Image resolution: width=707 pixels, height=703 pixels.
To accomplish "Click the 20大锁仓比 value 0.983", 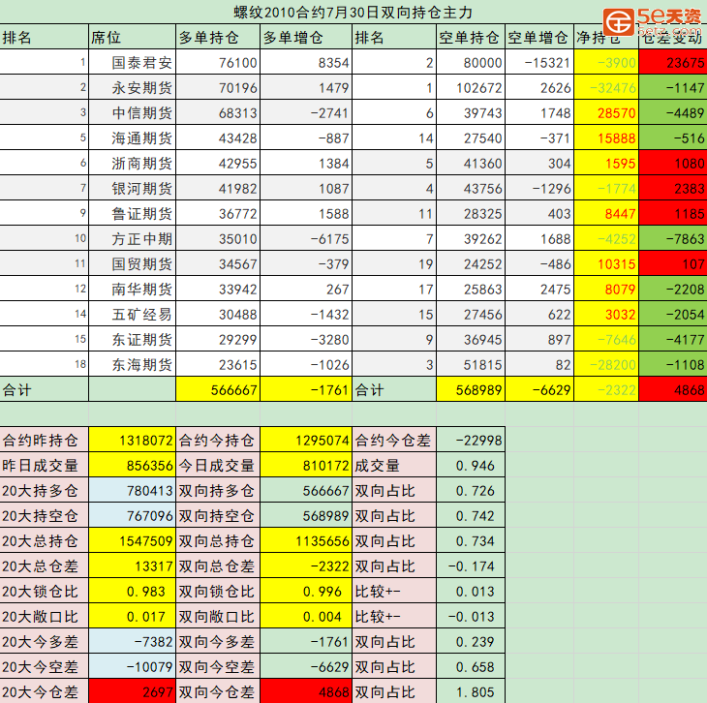I will [x=132, y=591].
